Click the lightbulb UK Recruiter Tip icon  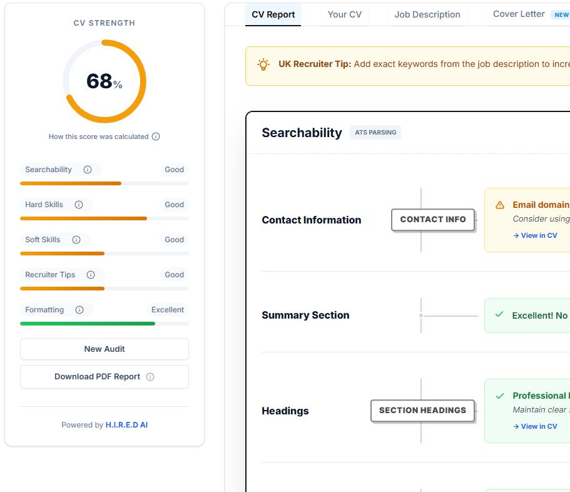click(263, 64)
